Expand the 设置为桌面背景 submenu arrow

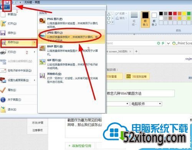click(35, 80)
